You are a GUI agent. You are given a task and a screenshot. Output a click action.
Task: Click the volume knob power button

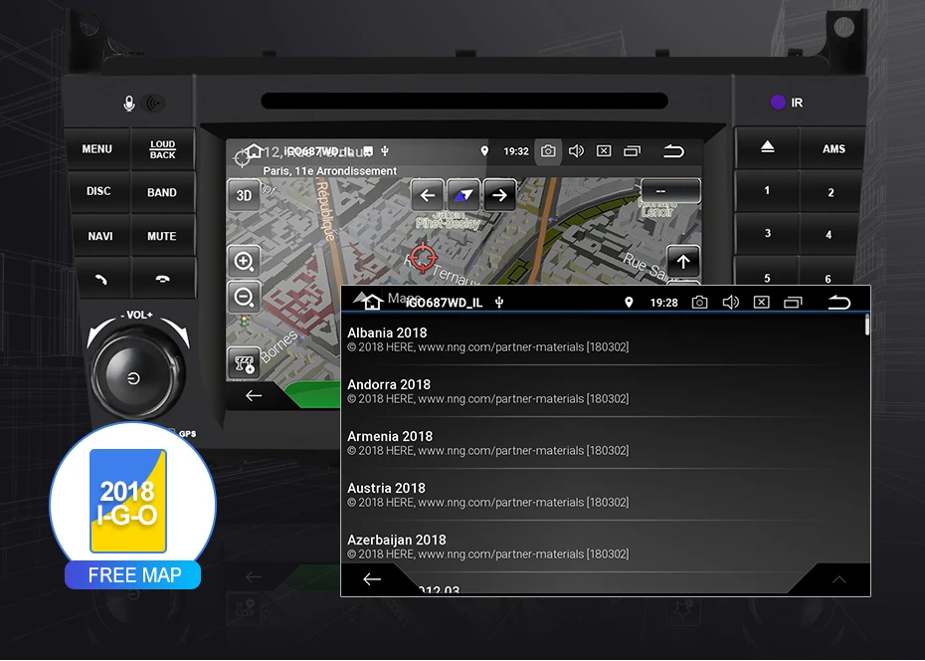click(x=134, y=378)
